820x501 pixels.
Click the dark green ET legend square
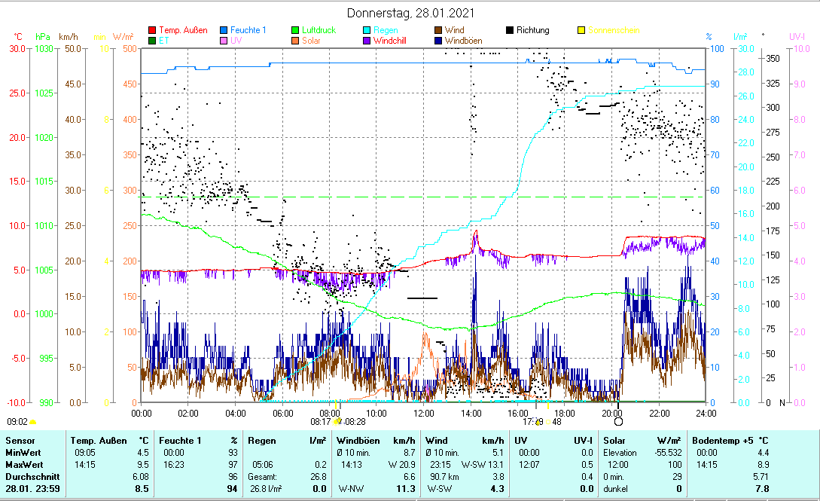click(153, 41)
